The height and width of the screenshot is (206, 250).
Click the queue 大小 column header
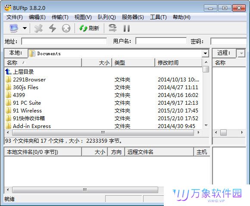95,152
